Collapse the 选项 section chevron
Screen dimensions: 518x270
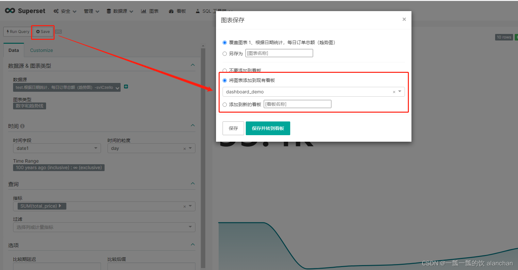click(193, 245)
